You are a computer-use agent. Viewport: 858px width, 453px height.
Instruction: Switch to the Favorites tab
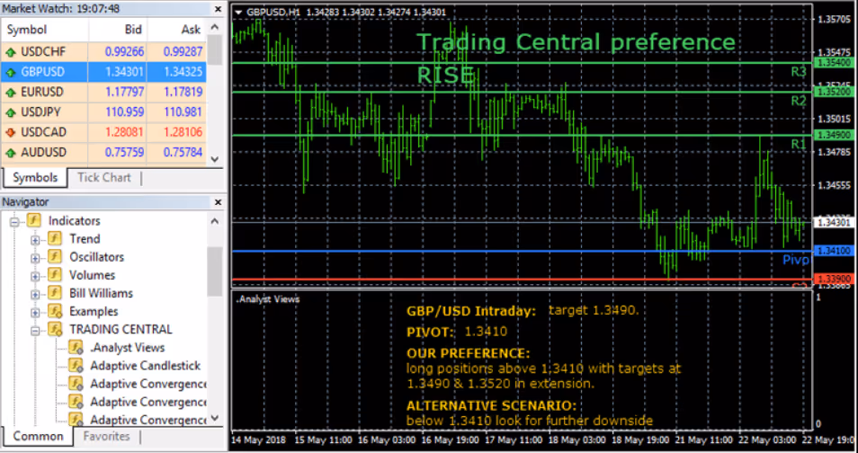107,437
